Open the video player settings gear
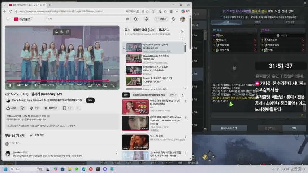 pos(97,85)
